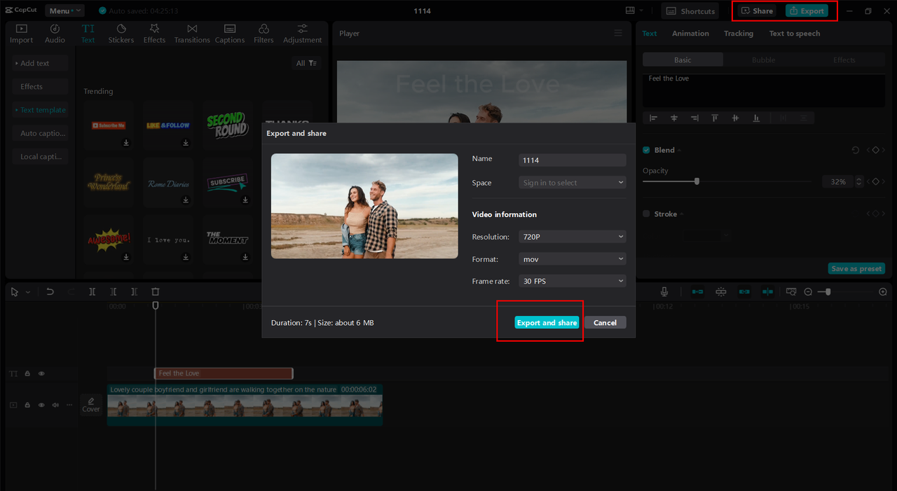Image resolution: width=897 pixels, height=491 pixels.
Task: Select the Basic sub-tab
Action: (683, 60)
